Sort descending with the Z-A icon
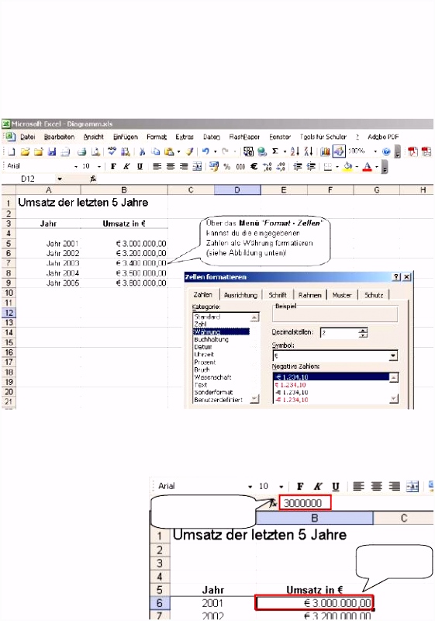Image resolution: width=435 pixels, height=621 pixels. pyautogui.click(x=309, y=151)
